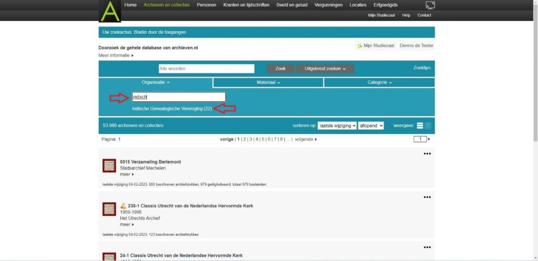Viewport: 538px width, 261px height.
Task: Click volgende to go to next page
Action: point(306,140)
